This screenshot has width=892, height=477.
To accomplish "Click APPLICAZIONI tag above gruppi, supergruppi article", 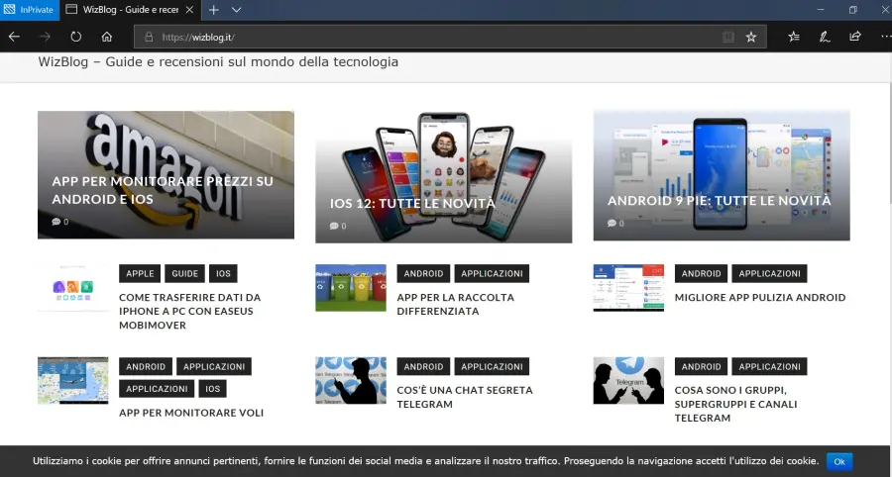I will coord(769,366).
